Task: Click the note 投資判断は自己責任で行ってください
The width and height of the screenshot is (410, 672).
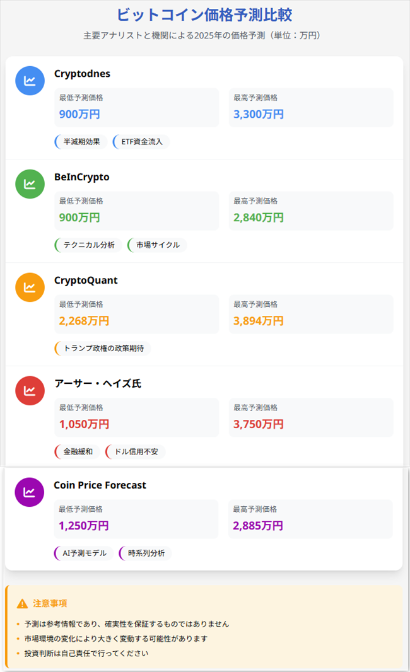Action: (x=86, y=653)
